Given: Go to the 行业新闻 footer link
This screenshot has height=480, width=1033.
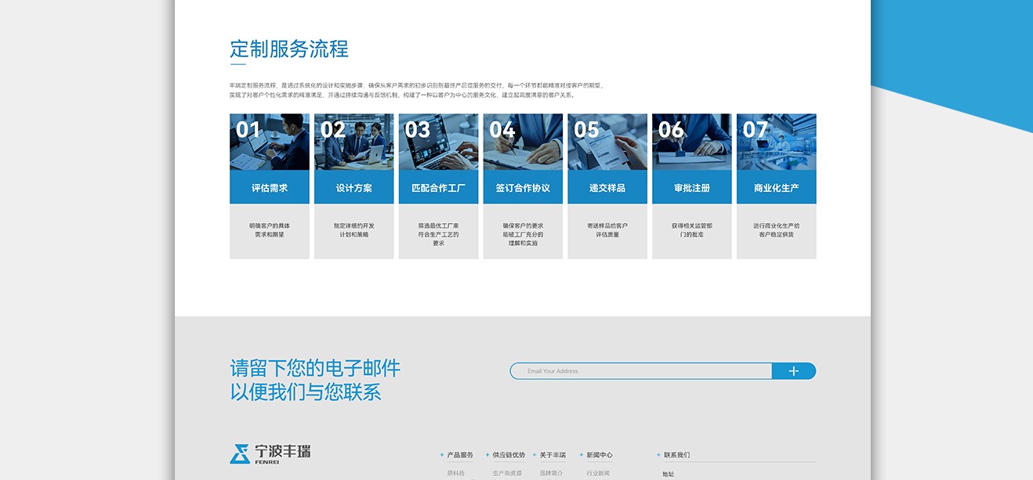Looking at the screenshot, I should click(598, 473).
